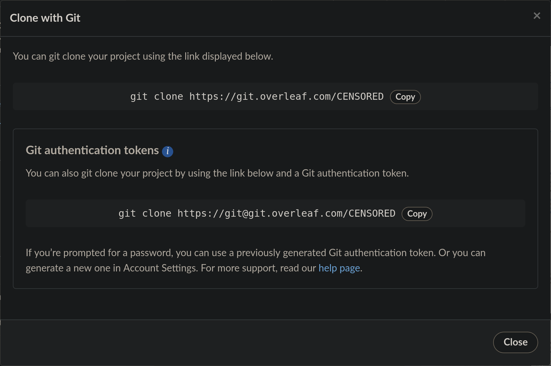Click the https://git@git.overleaf.com/CENSORED URL

(286, 214)
